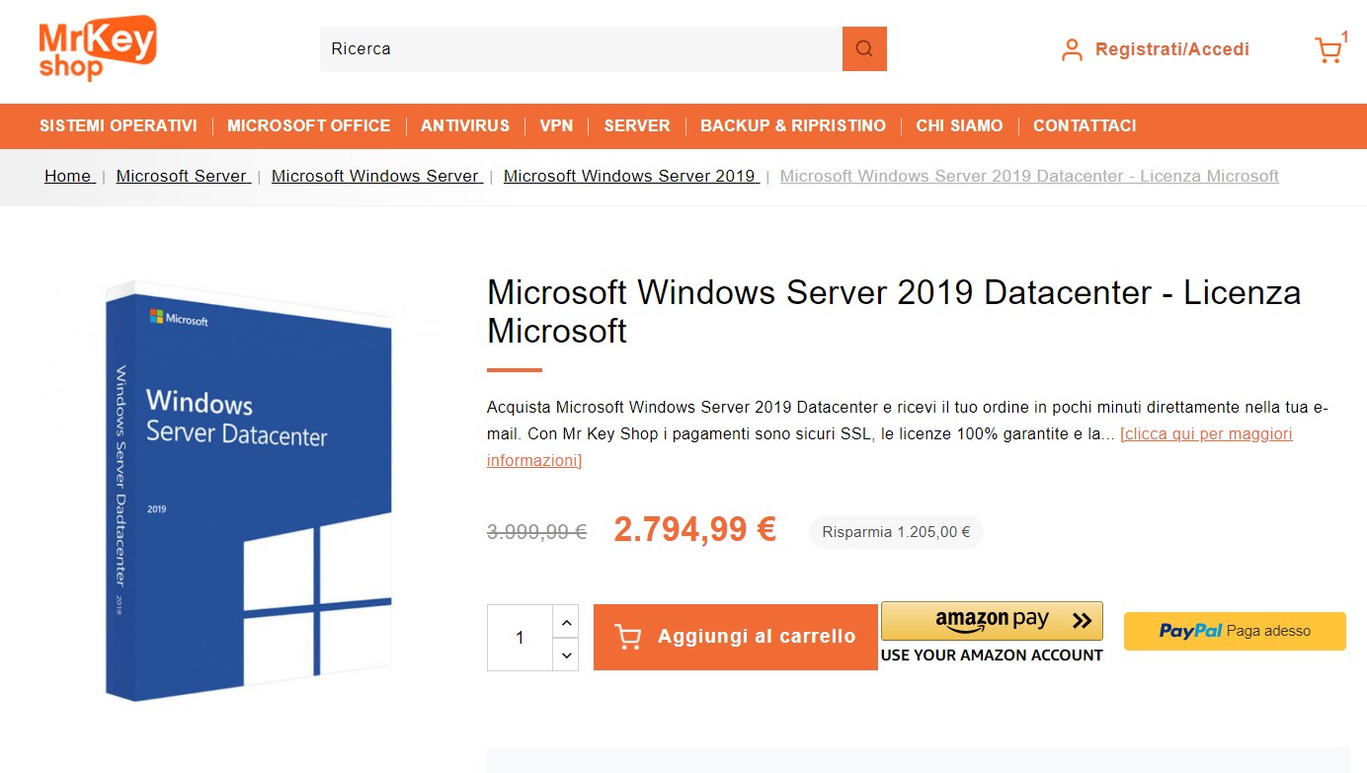Open the MICROSOFT OFFICE menu
1367x773 pixels.
308,125
